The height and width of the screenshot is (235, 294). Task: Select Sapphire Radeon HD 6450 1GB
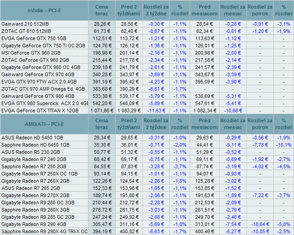[35, 145]
